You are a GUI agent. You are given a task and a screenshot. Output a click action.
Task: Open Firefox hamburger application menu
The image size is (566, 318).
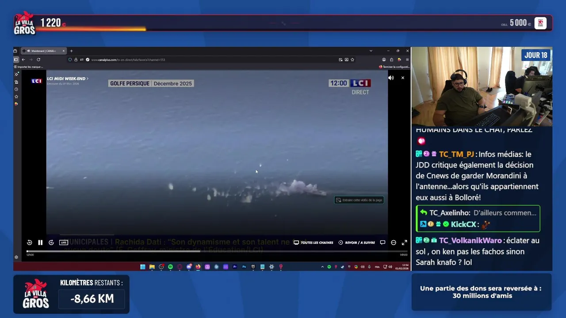[407, 60]
